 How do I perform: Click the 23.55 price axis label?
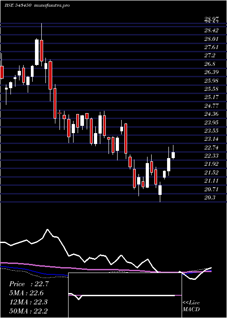(212, 131)
